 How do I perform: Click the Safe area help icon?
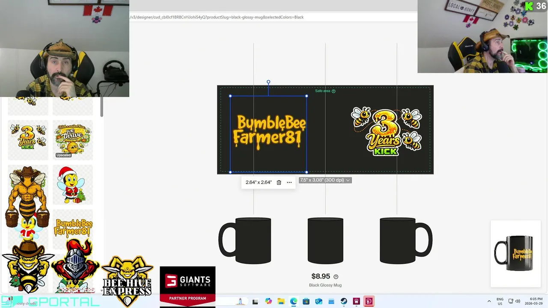[334, 91]
